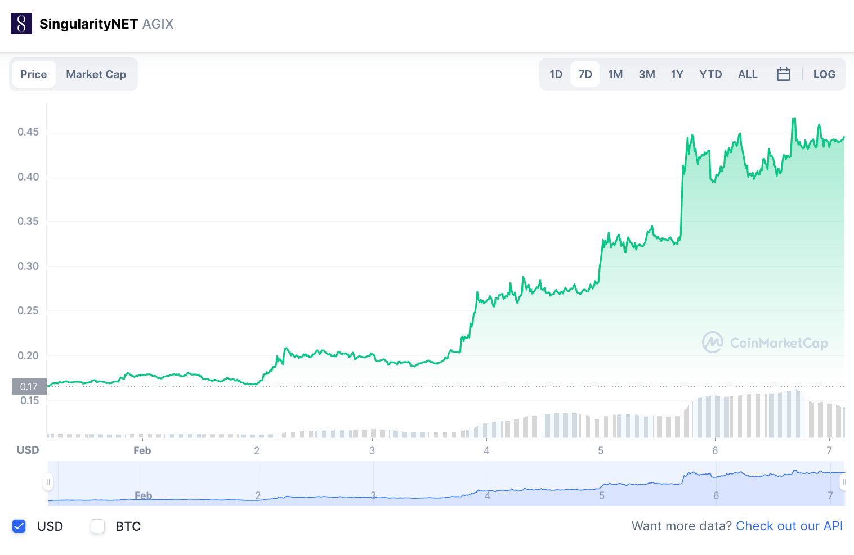The image size is (854, 555).
Task: Click the USD axis currency label
Action: 28,450
